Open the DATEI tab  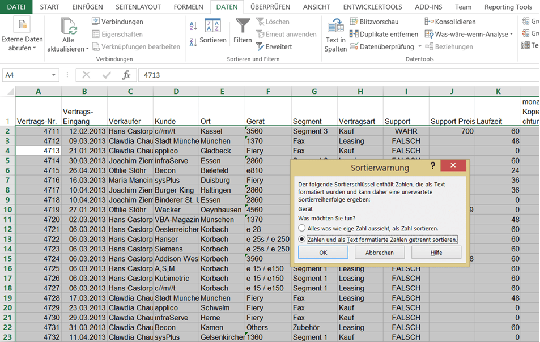click(x=16, y=7)
